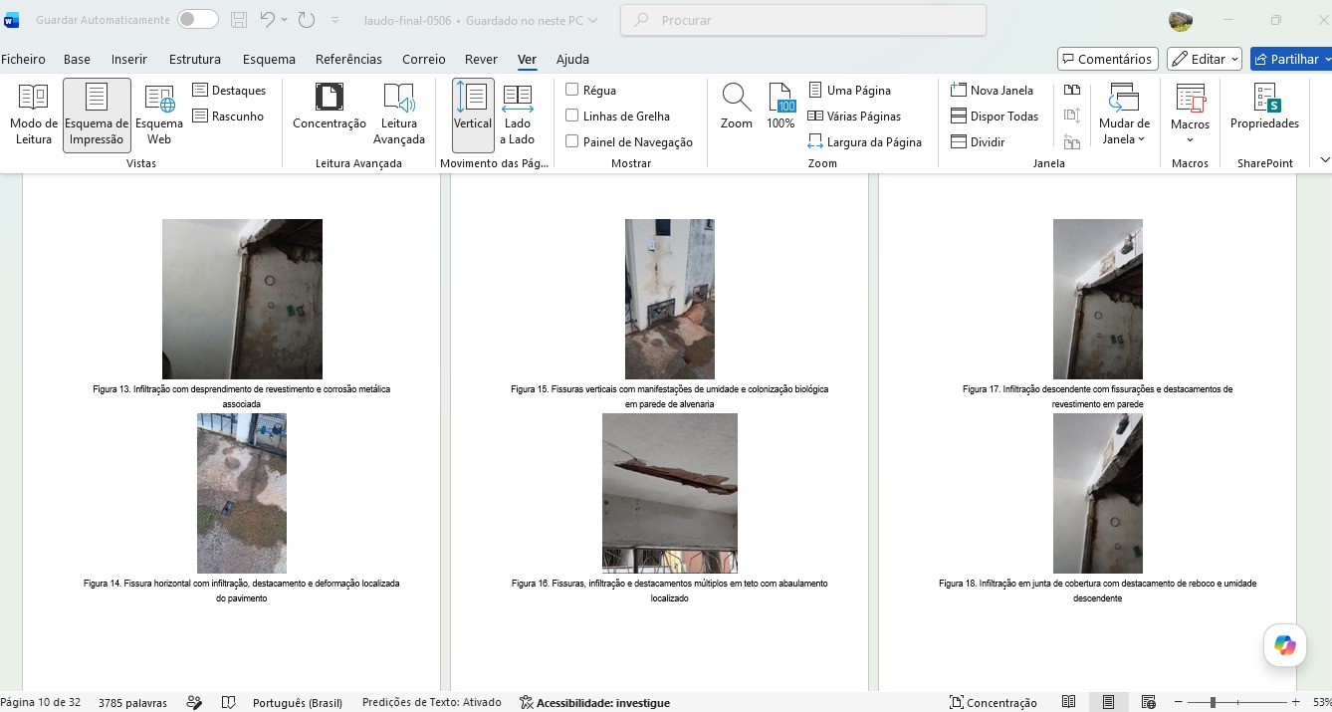Click Acessibilidade: investigue status

594,702
